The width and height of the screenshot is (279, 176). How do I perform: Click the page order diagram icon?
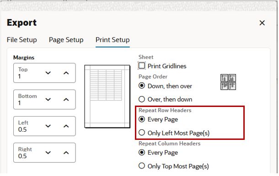(228, 82)
